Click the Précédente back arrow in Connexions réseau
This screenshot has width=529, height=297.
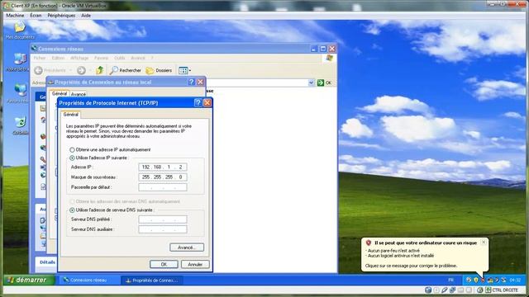[x=38, y=70]
